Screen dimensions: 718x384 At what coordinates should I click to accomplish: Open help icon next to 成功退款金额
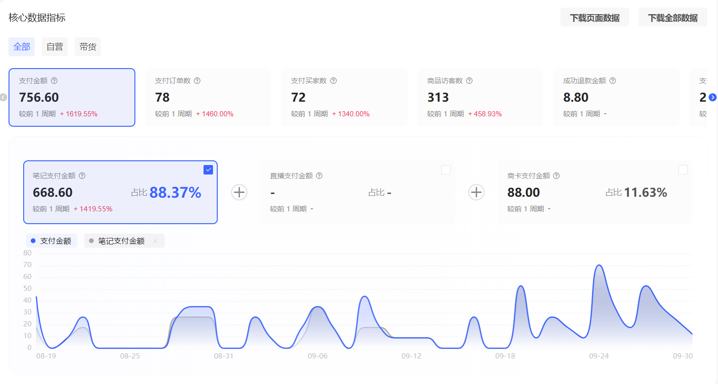click(x=613, y=81)
